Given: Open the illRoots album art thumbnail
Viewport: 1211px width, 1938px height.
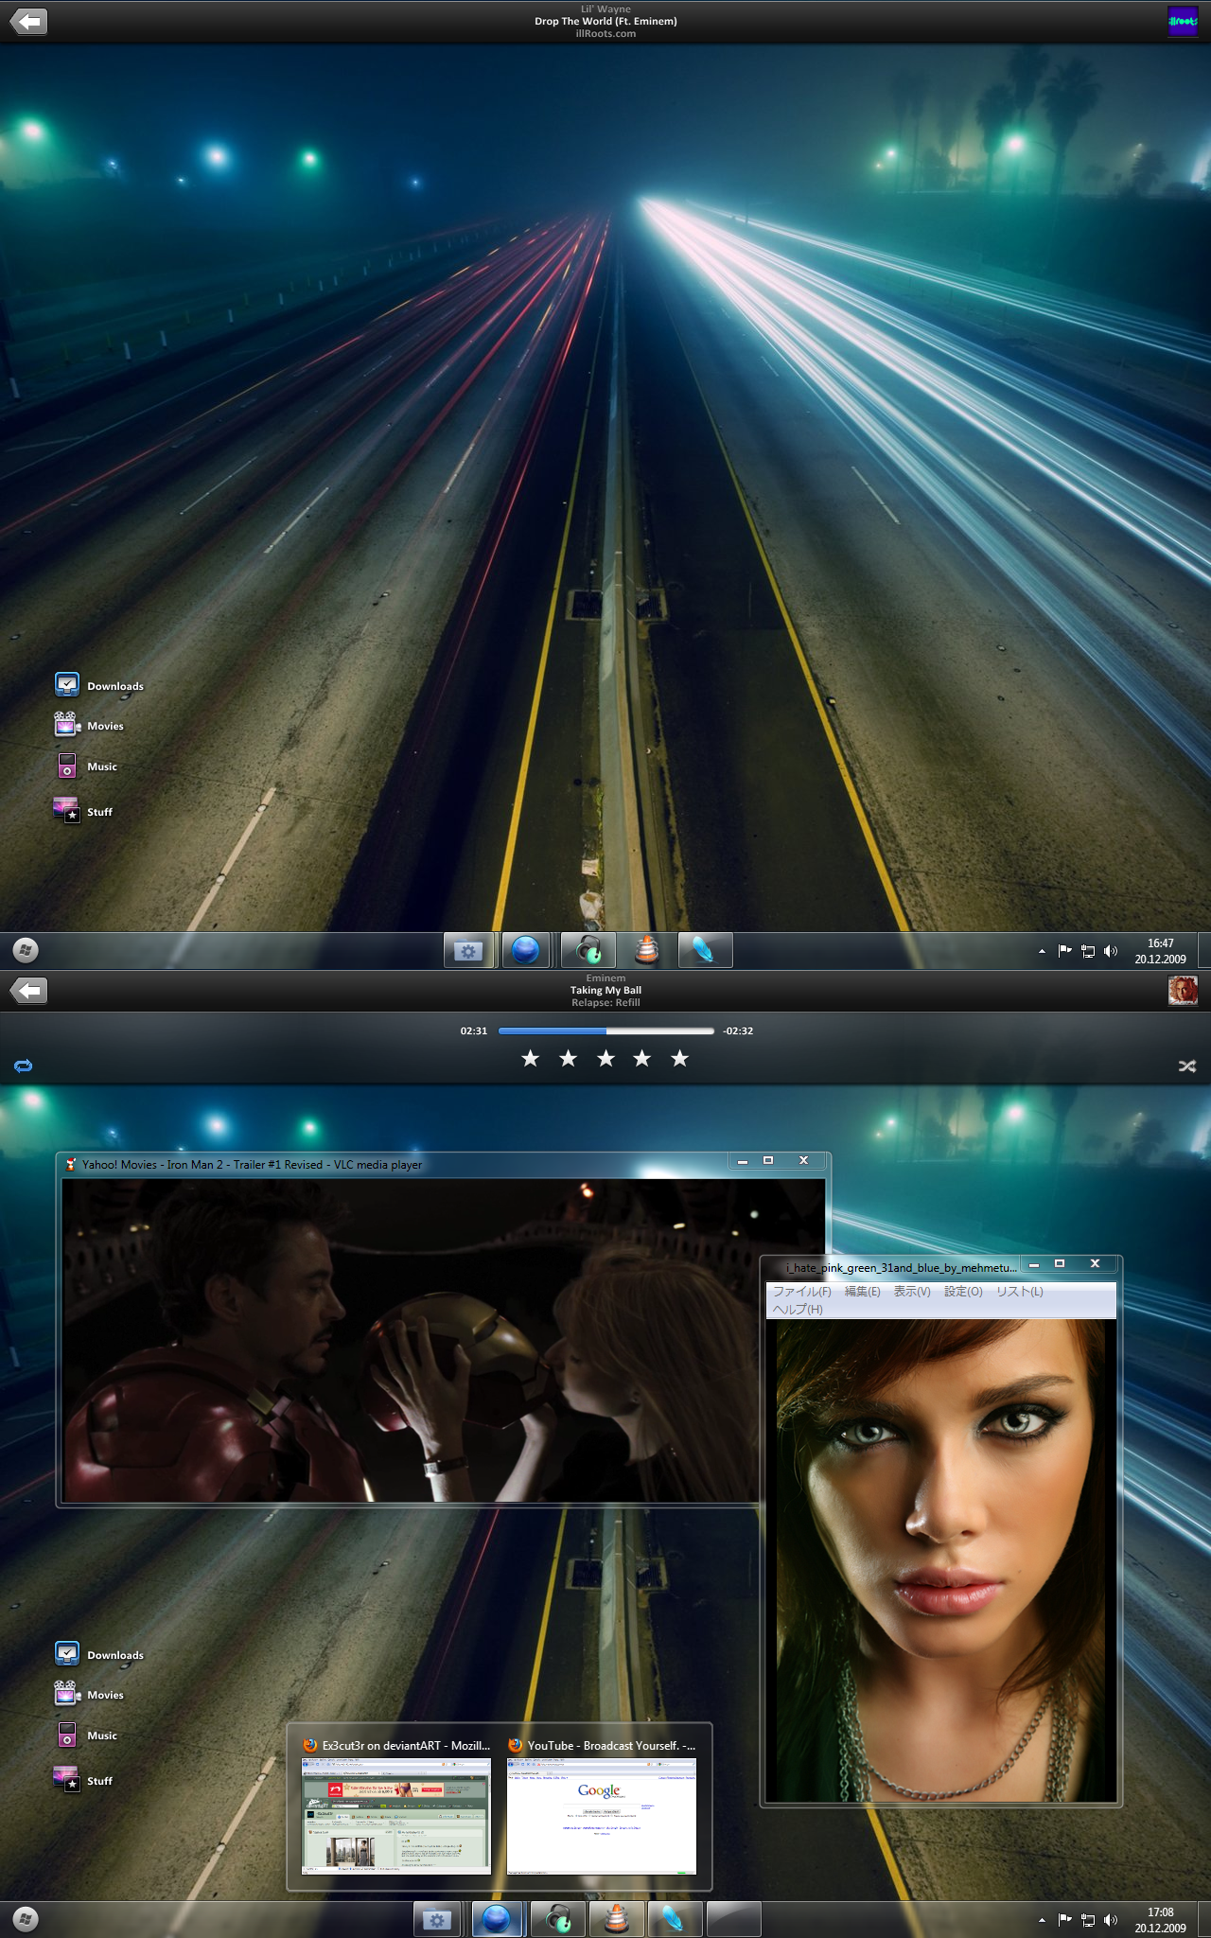Looking at the screenshot, I should point(1183,21).
